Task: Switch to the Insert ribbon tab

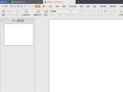Action: [x=44, y=6]
